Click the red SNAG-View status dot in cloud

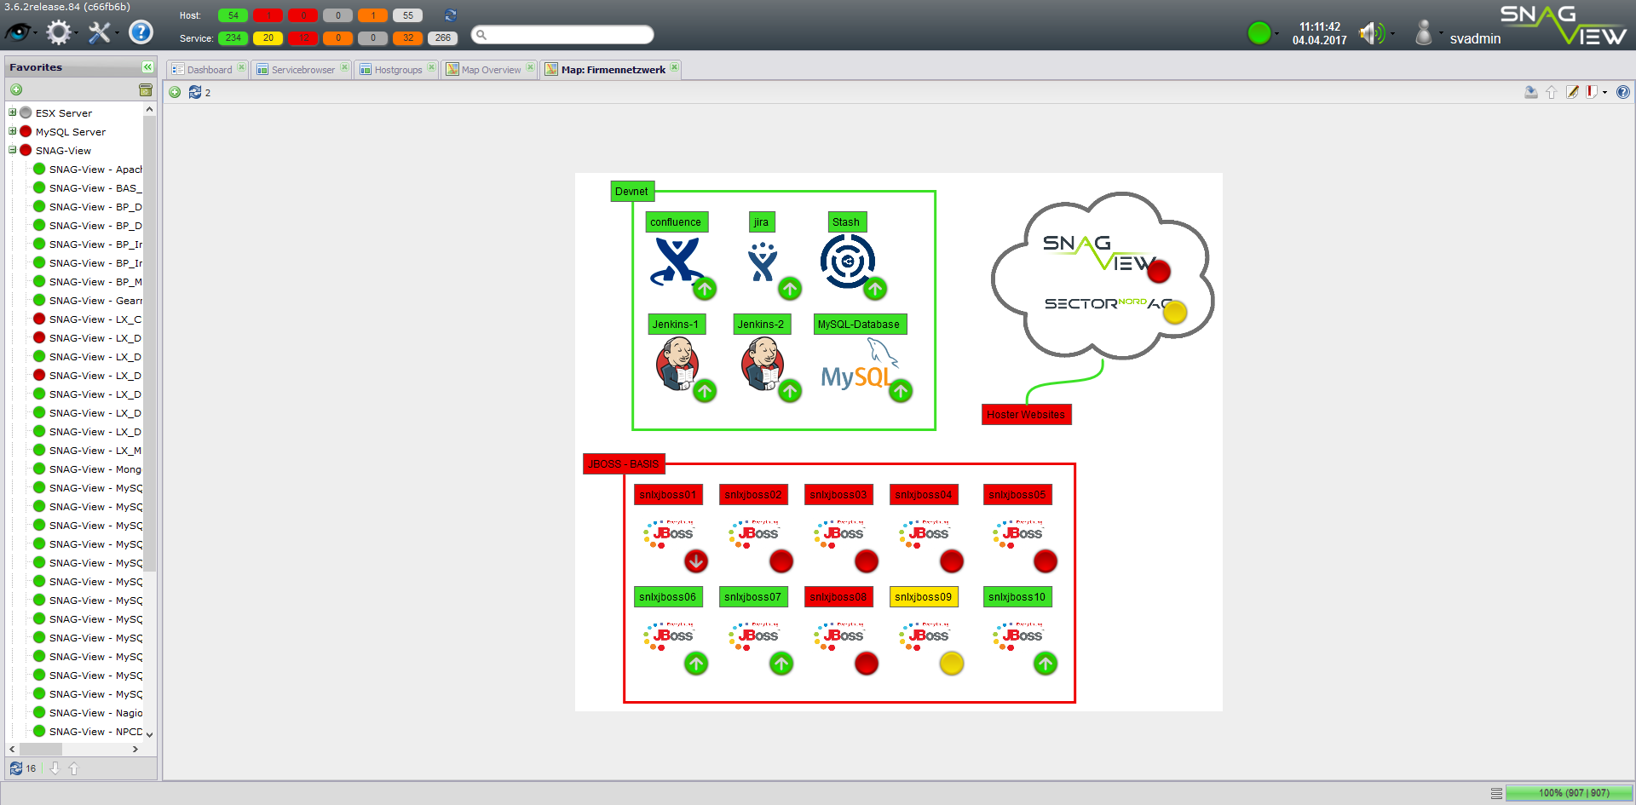pyautogui.click(x=1159, y=272)
